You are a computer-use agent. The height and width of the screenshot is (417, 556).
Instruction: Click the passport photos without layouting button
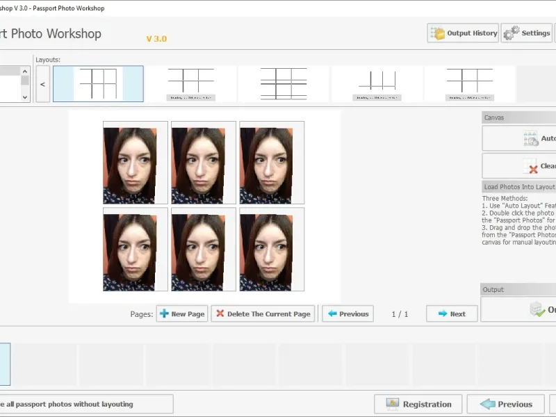click(x=86, y=404)
